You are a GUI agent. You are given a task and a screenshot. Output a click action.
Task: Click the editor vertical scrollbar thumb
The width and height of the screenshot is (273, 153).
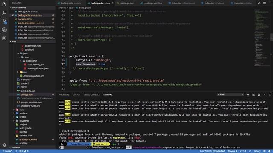tap(272, 37)
